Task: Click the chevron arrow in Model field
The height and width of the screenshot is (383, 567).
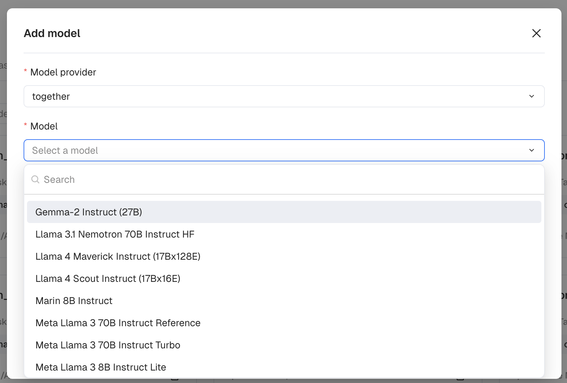Action: 531,150
